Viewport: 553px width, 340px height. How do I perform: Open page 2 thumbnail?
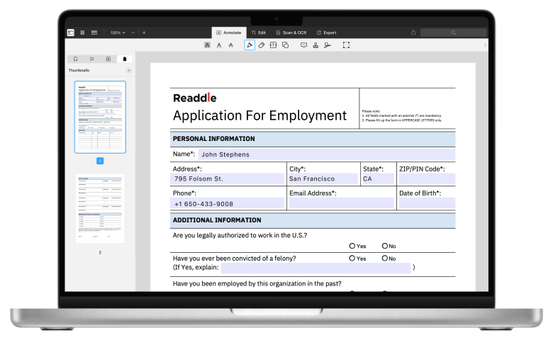point(100,209)
